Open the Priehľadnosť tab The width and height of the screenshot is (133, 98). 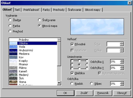[x=31, y=10]
